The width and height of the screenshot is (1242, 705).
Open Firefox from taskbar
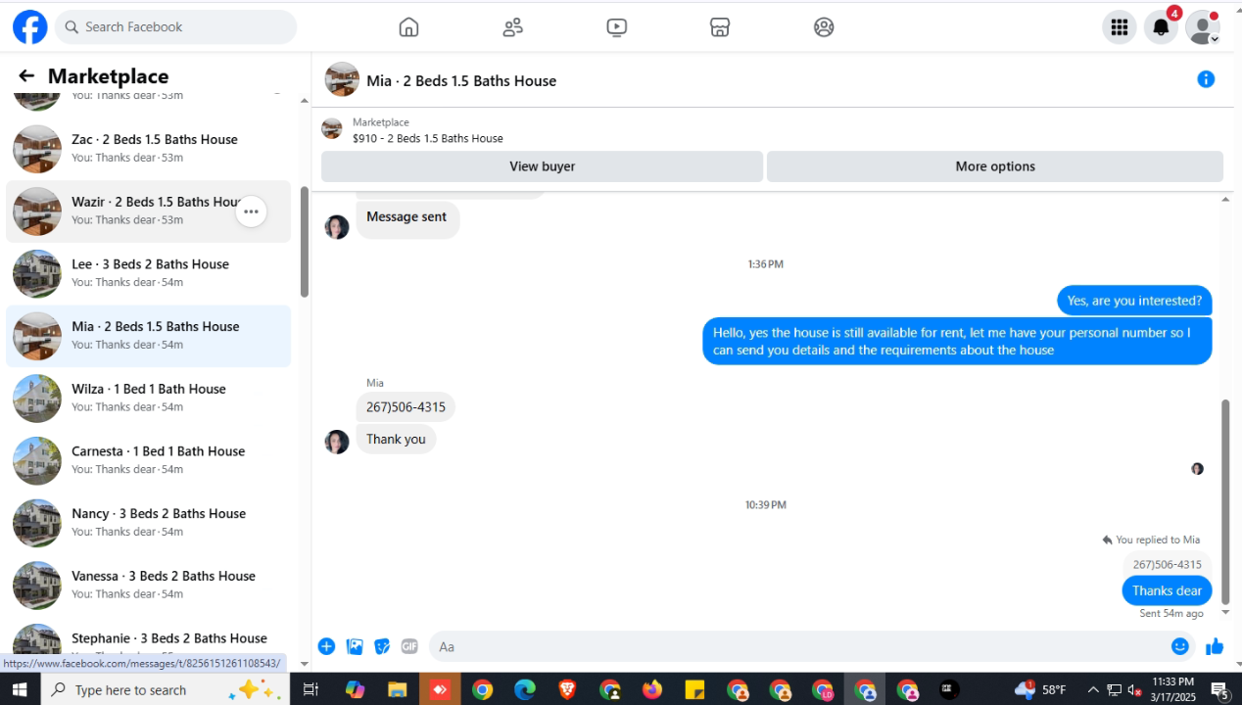point(652,689)
